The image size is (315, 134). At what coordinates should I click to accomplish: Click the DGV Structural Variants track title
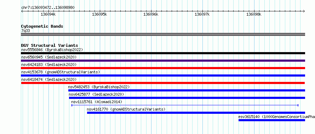point(50,45)
